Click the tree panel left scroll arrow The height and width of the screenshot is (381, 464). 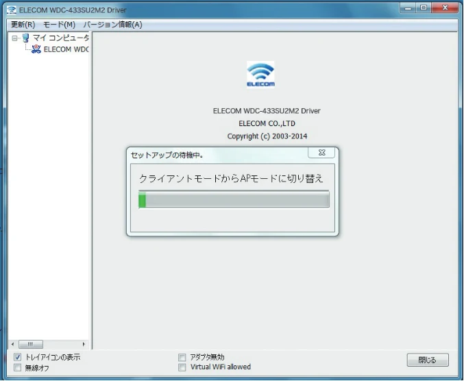click(12, 344)
